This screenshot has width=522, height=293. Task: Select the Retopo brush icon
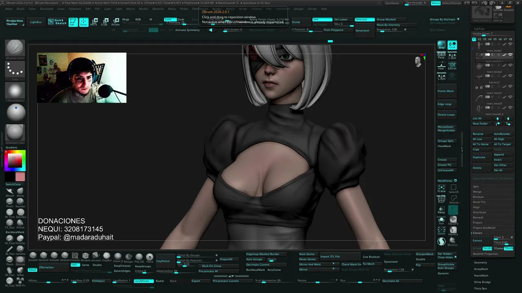tap(128, 258)
